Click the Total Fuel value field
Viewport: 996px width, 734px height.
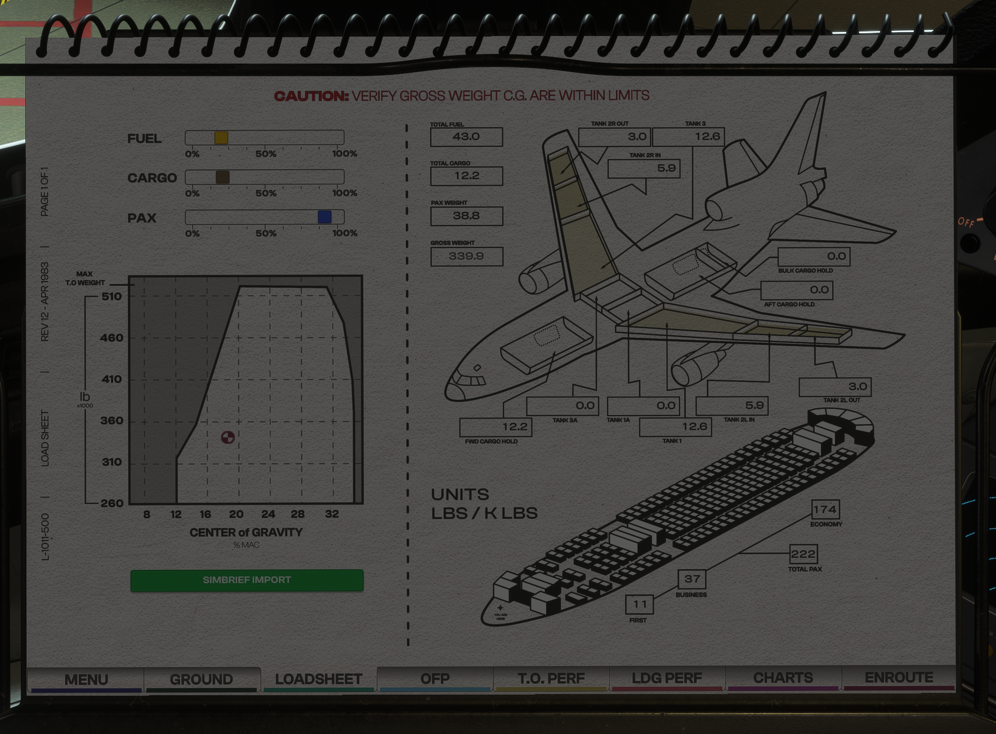(x=466, y=137)
